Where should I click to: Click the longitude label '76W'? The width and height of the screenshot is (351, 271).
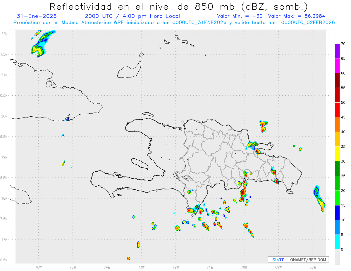pos(38,267)
